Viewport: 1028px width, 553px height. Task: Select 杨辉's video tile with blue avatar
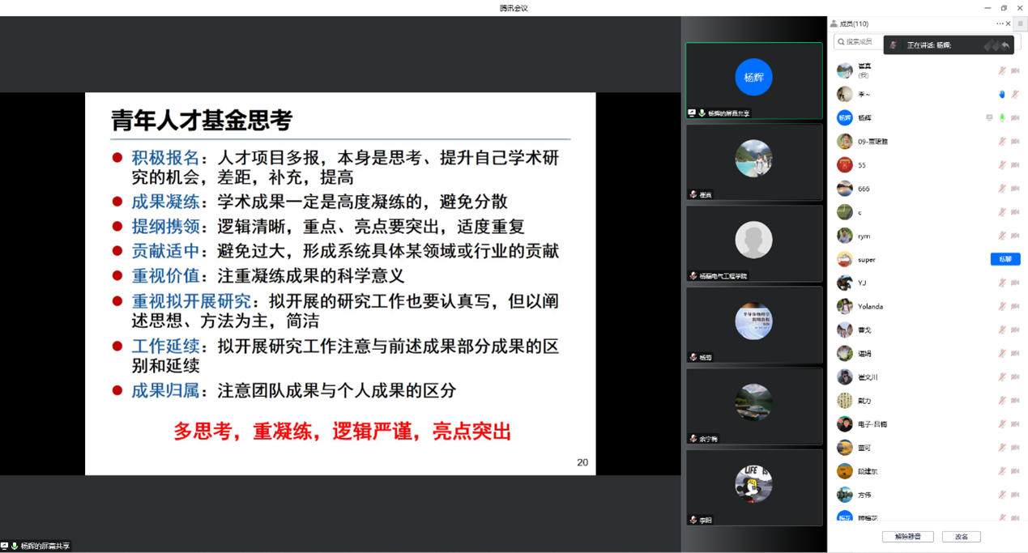(x=753, y=79)
